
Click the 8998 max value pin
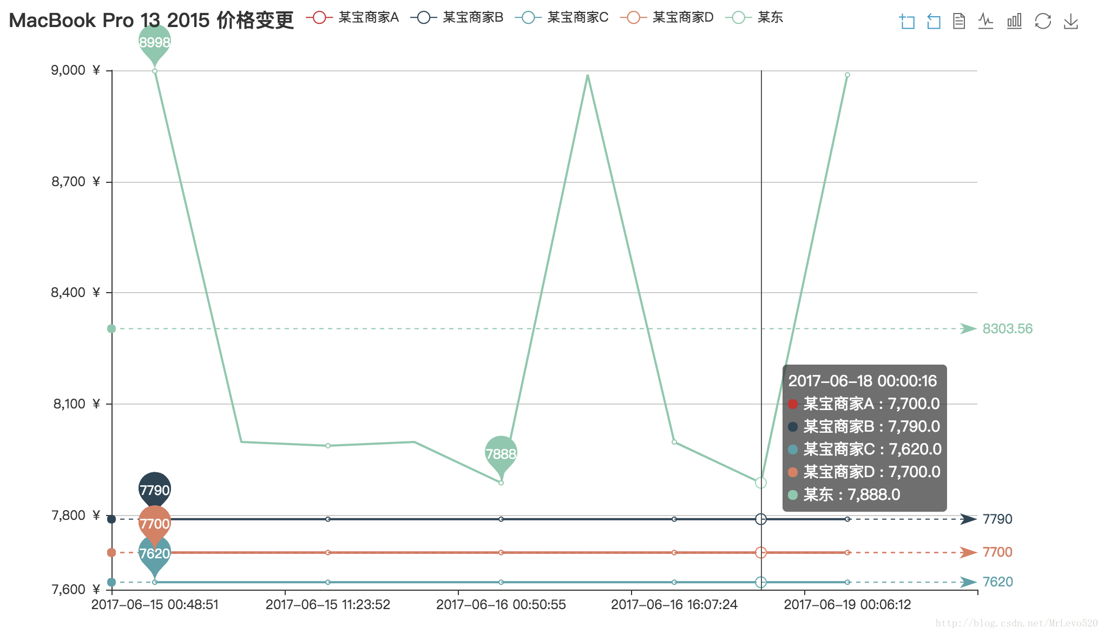(155, 42)
